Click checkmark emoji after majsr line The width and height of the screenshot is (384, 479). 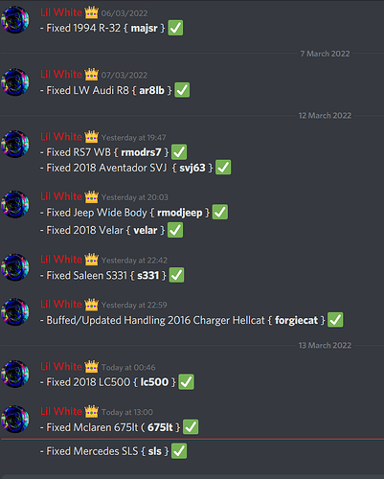click(x=175, y=28)
